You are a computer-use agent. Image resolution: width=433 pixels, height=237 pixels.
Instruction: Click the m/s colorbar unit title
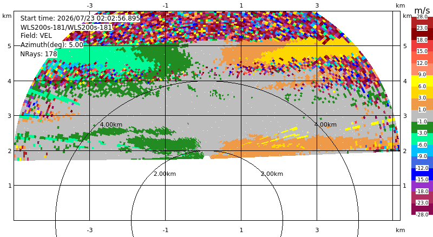click(422, 10)
